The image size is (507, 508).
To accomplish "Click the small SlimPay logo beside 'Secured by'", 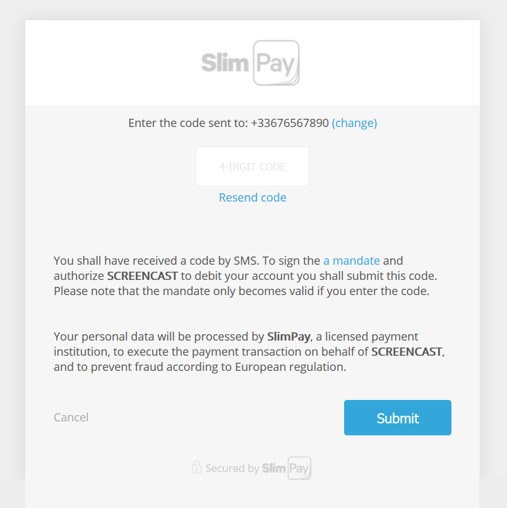I will (286, 468).
